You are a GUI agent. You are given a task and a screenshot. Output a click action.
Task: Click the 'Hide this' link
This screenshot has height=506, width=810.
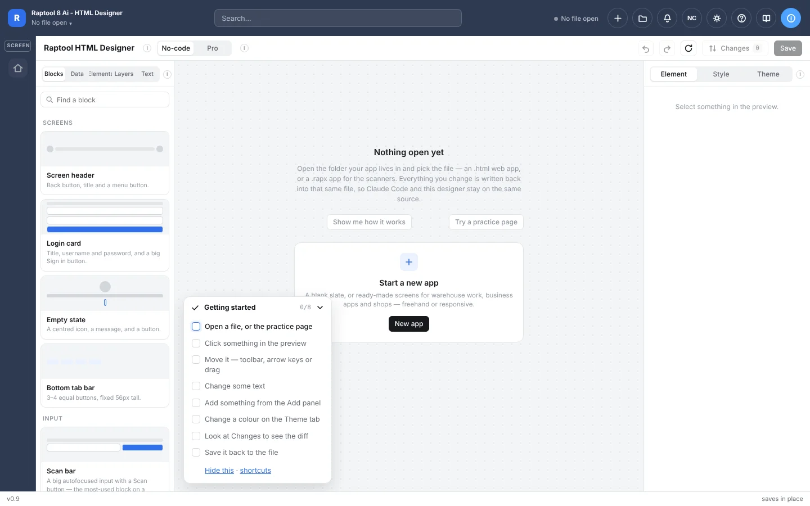point(219,471)
